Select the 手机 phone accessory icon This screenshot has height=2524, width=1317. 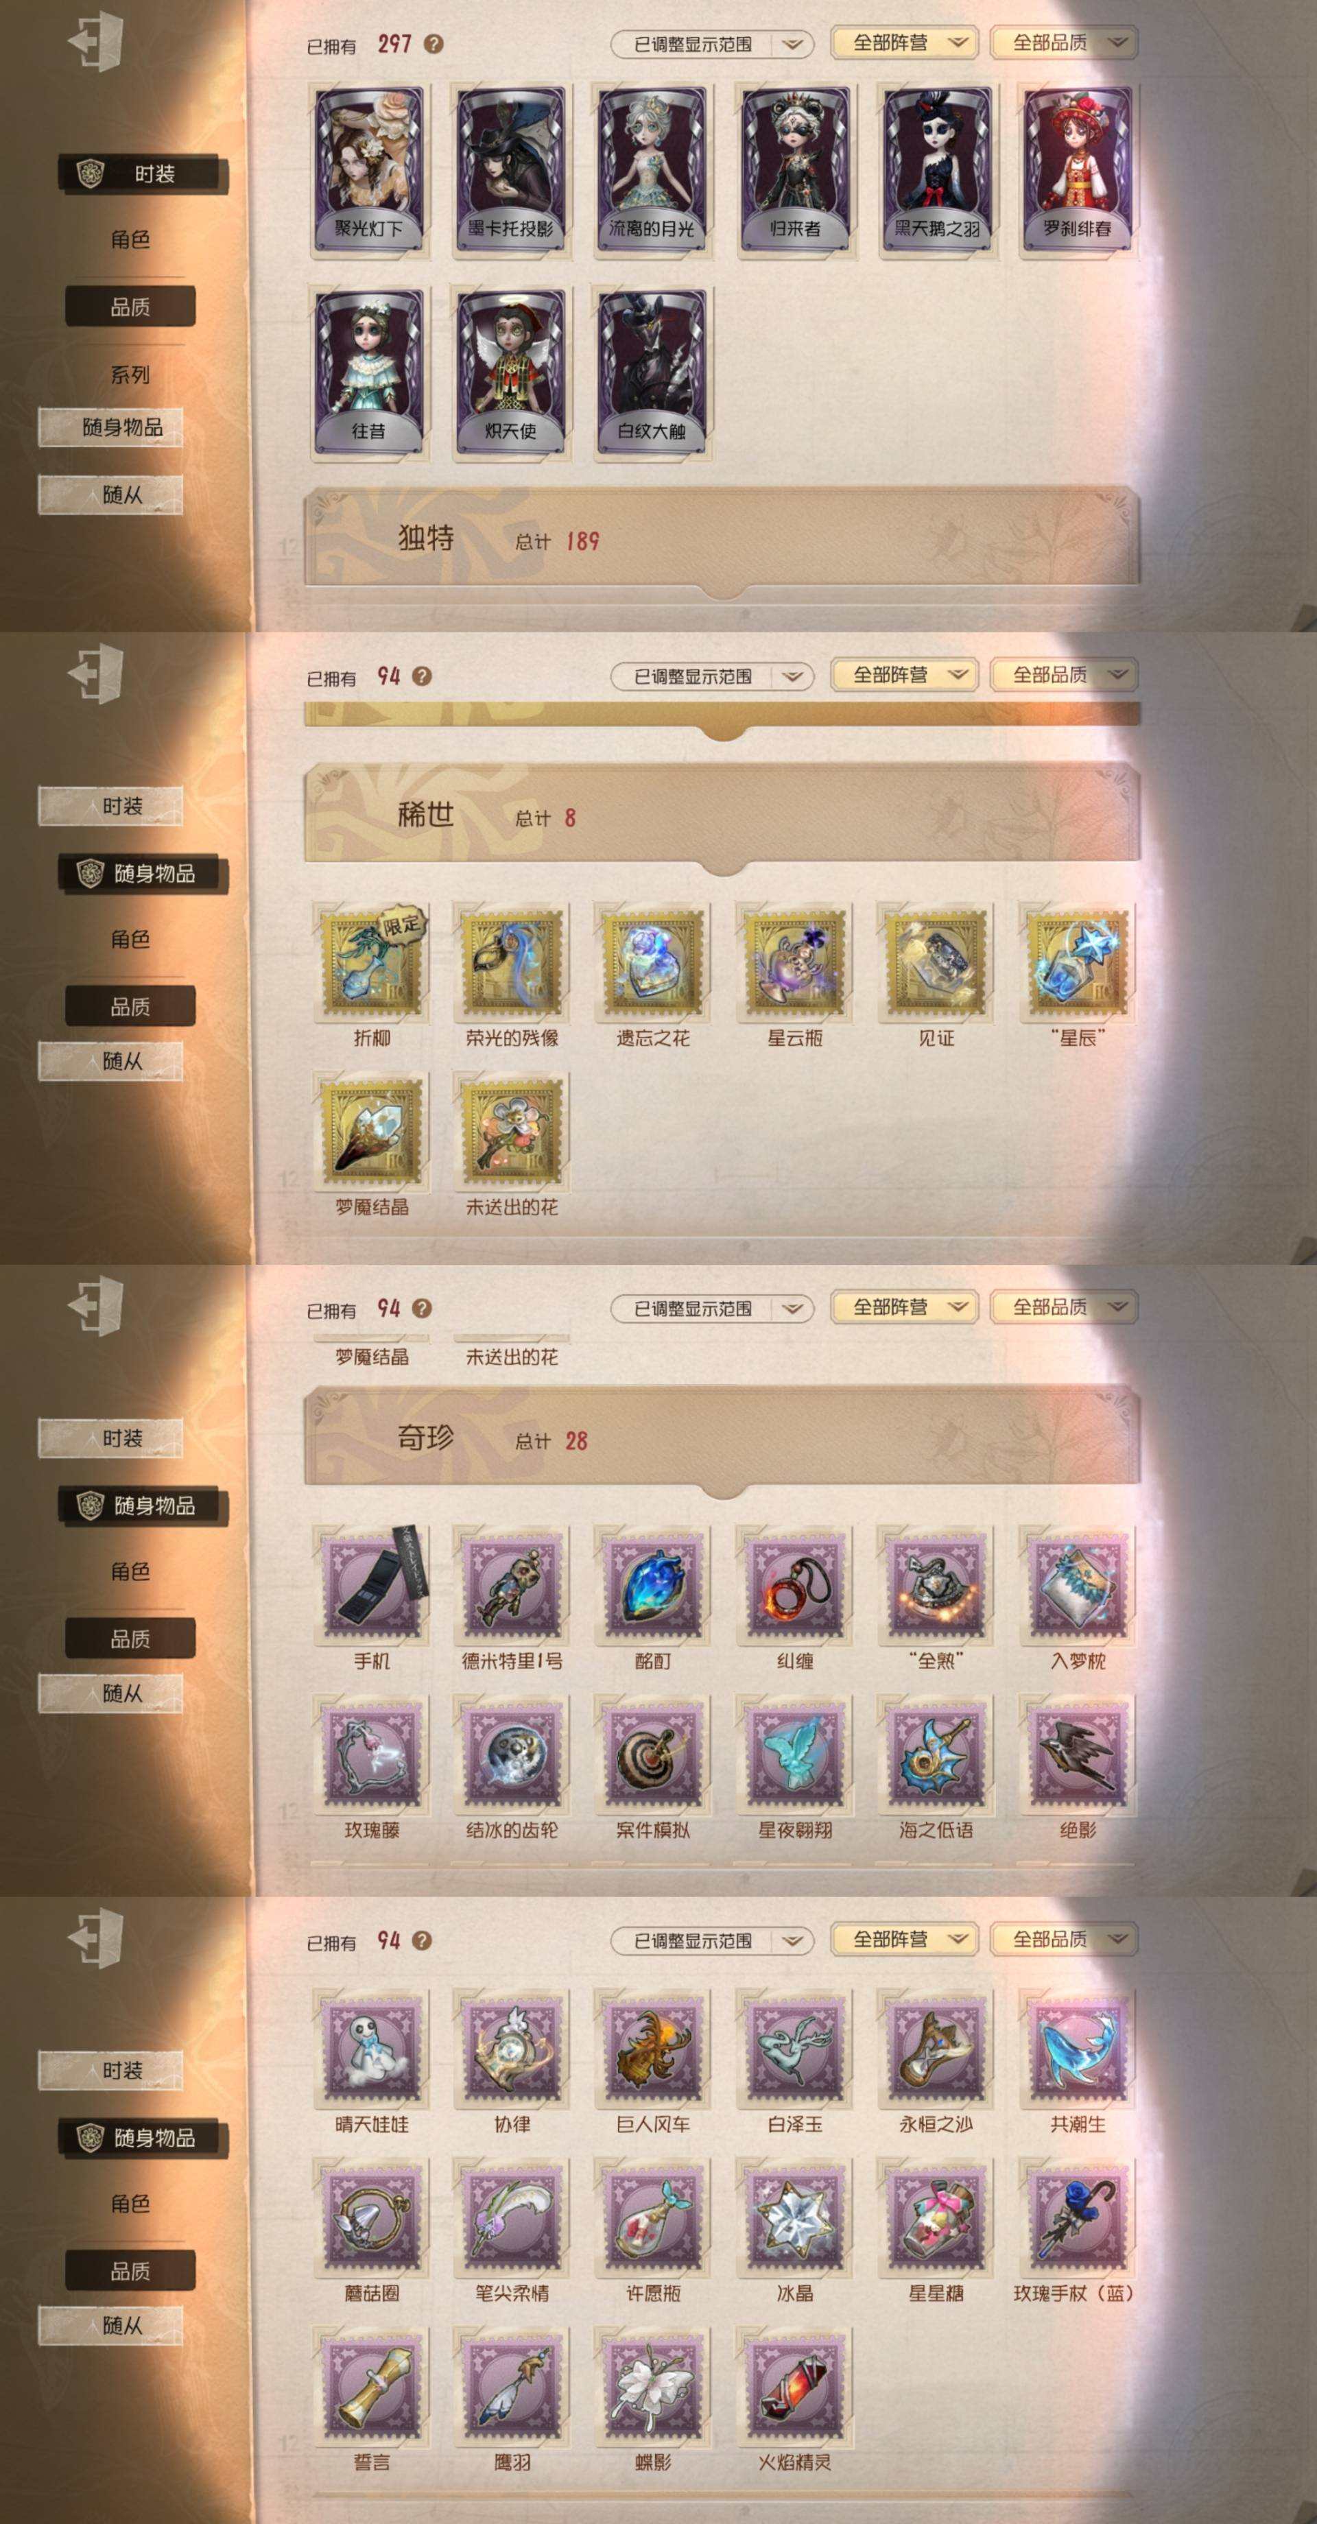(371, 1584)
